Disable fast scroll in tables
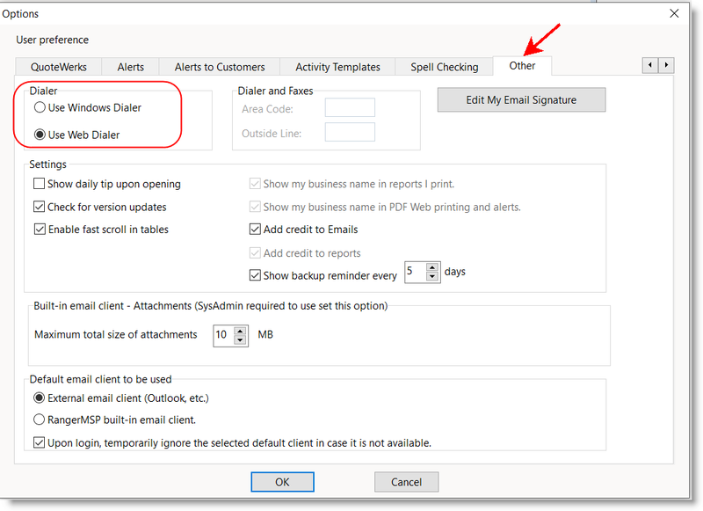Image resolution: width=703 pixels, height=511 pixels. [x=40, y=230]
